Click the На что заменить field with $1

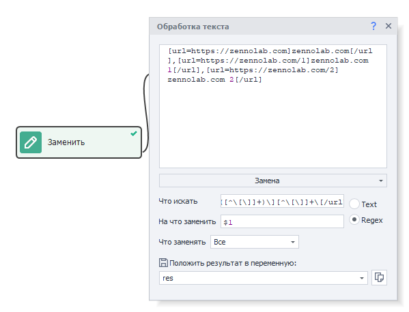pos(282,221)
